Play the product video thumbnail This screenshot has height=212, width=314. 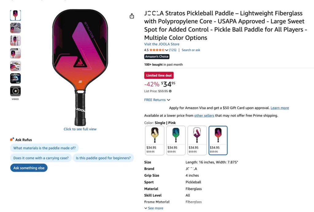tap(15, 91)
